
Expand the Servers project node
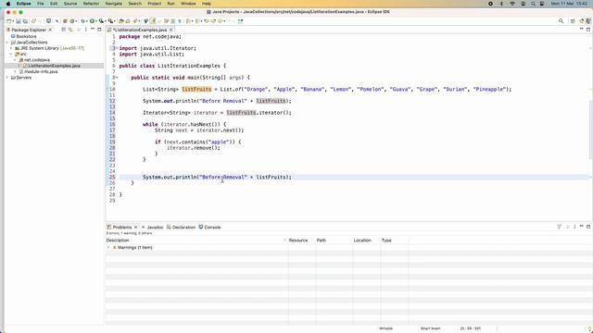[7, 78]
